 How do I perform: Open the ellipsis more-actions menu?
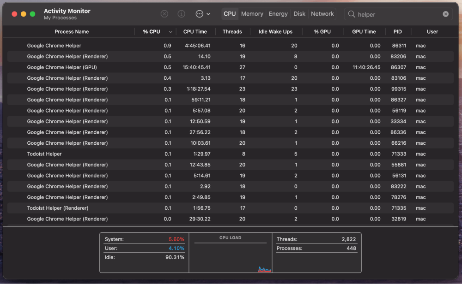202,14
